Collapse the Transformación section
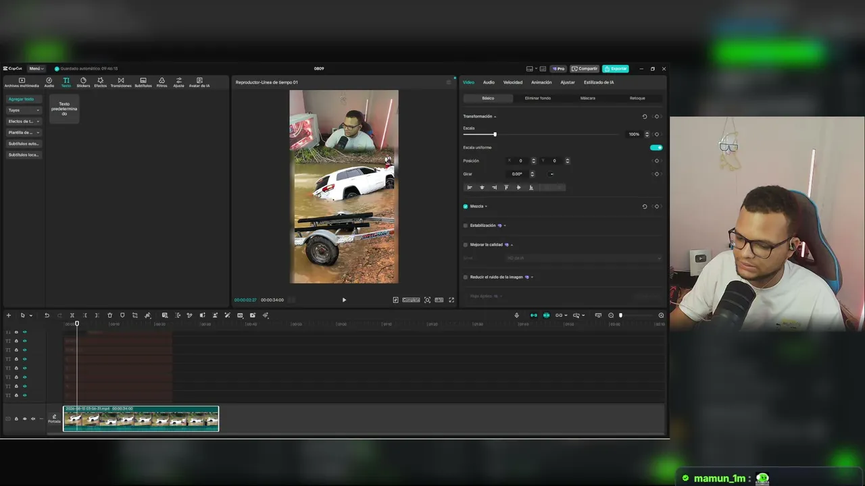This screenshot has height=486, width=865. click(x=495, y=116)
